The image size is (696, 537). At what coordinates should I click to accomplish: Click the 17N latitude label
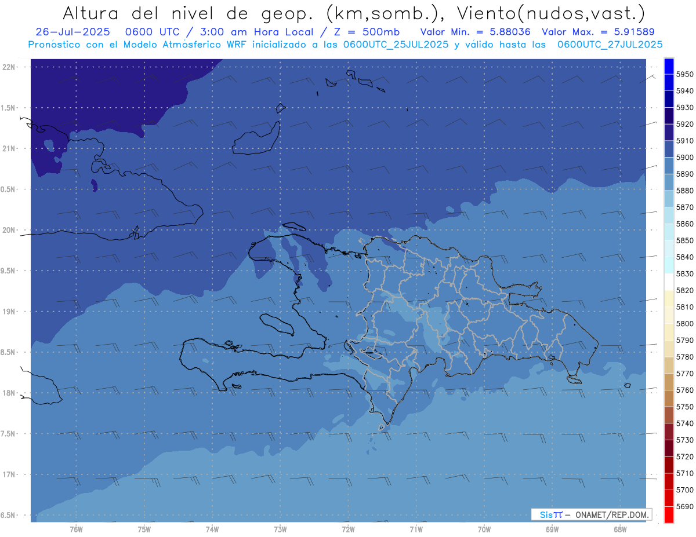pos(9,474)
